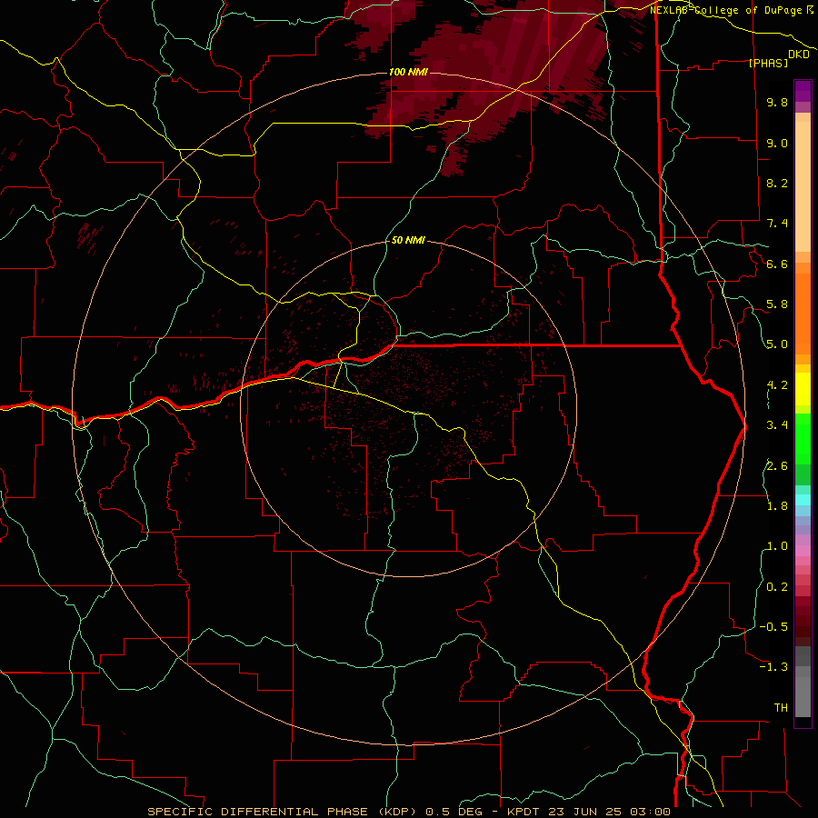Click the 5.8 scale value
The width and height of the screenshot is (818, 818).
[x=777, y=304]
